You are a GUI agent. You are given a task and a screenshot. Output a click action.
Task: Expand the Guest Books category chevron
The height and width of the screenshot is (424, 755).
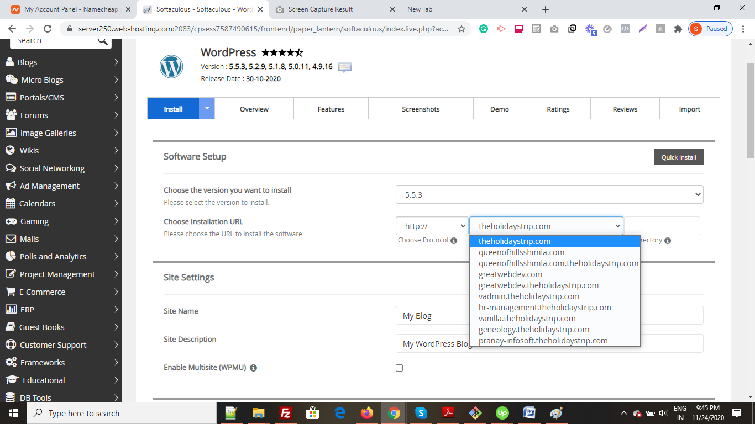click(116, 327)
